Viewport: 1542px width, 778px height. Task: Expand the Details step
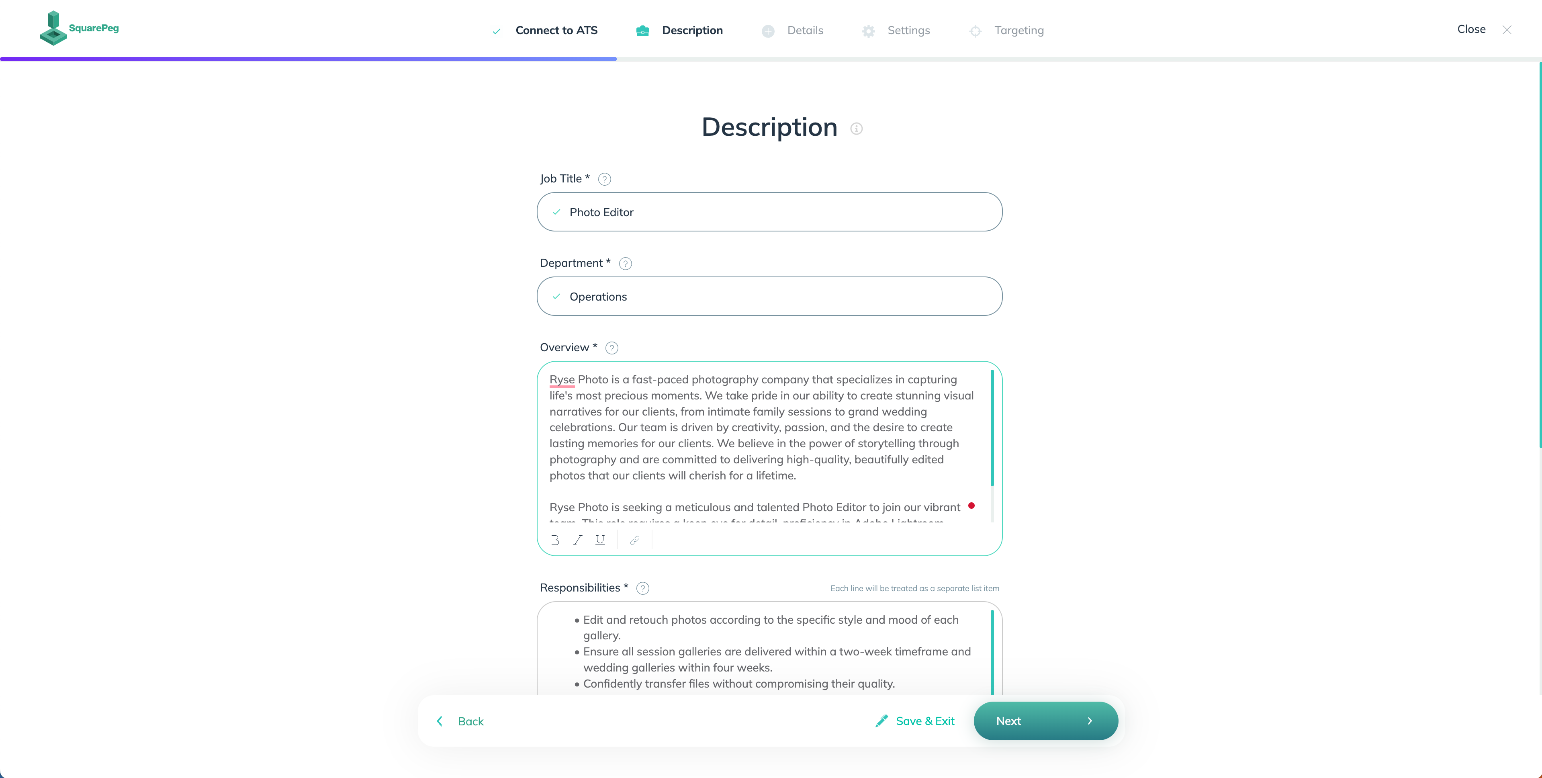point(804,30)
